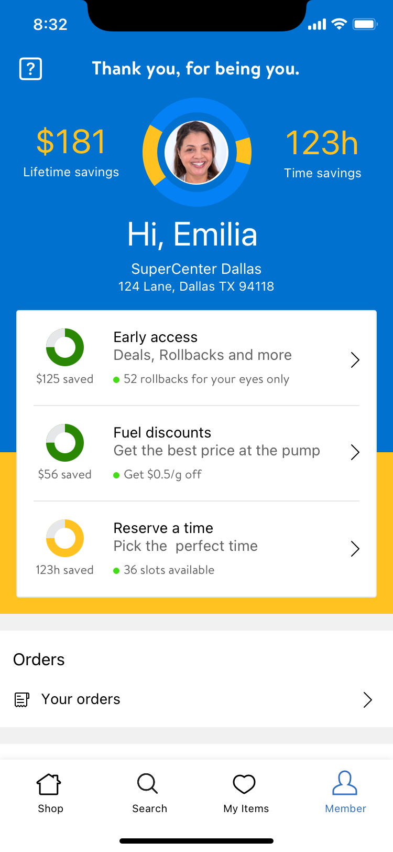Open Your orders chevron arrow

pyautogui.click(x=368, y=700)
